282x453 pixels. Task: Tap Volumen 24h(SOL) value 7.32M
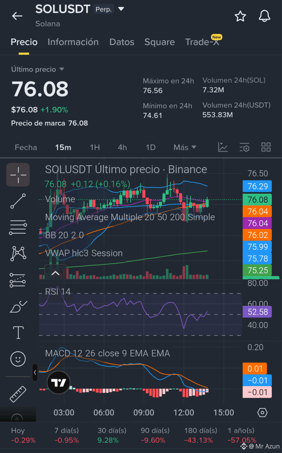click(x=213, y=90)
